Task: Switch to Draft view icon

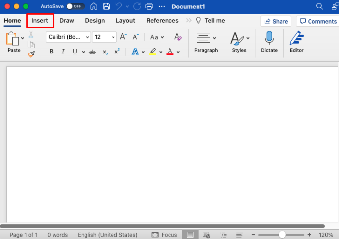Action: coord(239,235)
